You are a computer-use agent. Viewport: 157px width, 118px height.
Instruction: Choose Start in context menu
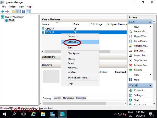click(x=80, y=47)
